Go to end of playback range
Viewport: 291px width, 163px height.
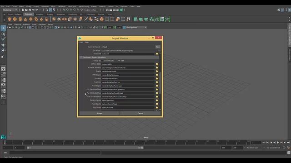pyautogui.click(x=288, y=143)
